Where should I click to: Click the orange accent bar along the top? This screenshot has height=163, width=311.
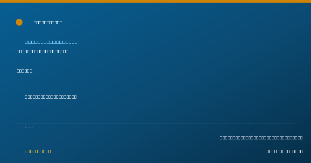[155, 1]
